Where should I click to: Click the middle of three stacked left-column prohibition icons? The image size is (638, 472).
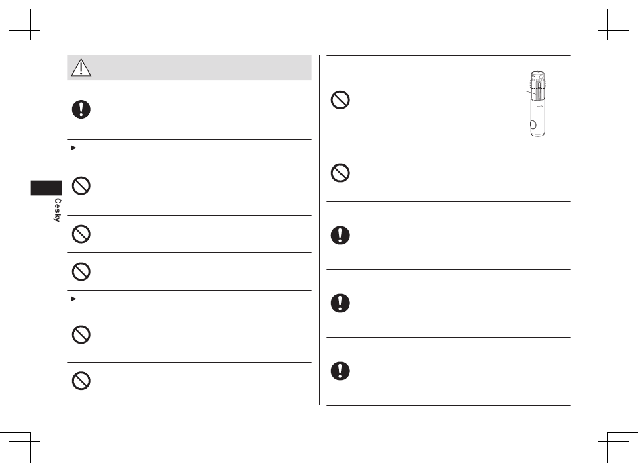pos(81,234)
